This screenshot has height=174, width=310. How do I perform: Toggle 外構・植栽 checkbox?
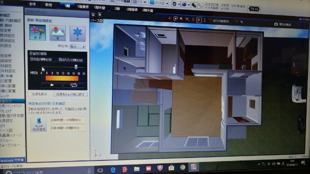point(232,6)
